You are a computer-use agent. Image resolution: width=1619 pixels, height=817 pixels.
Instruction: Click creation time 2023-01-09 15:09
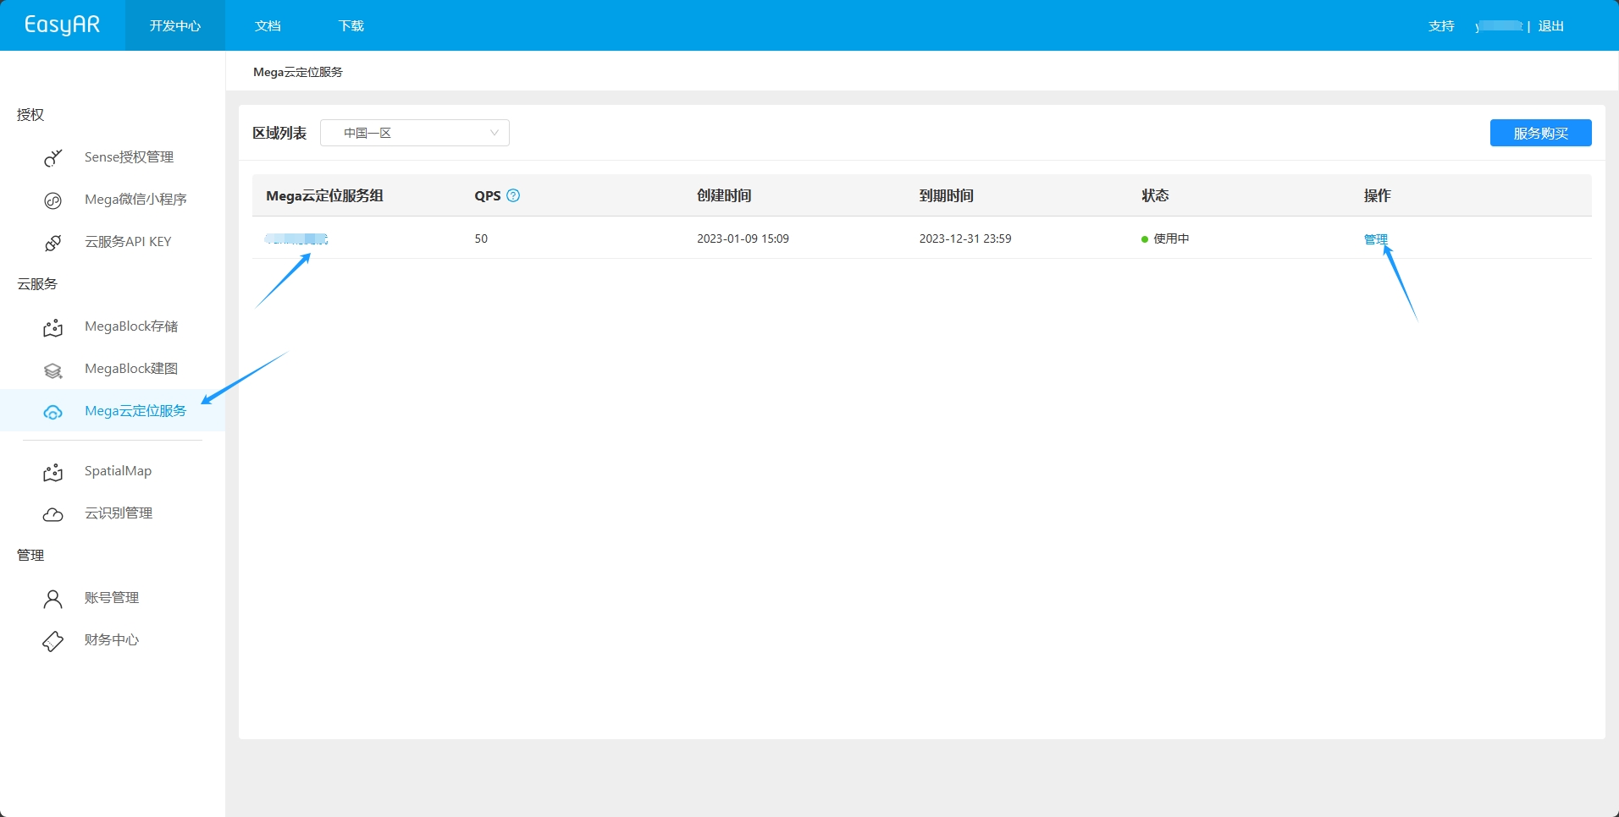[x=743, y=239]
